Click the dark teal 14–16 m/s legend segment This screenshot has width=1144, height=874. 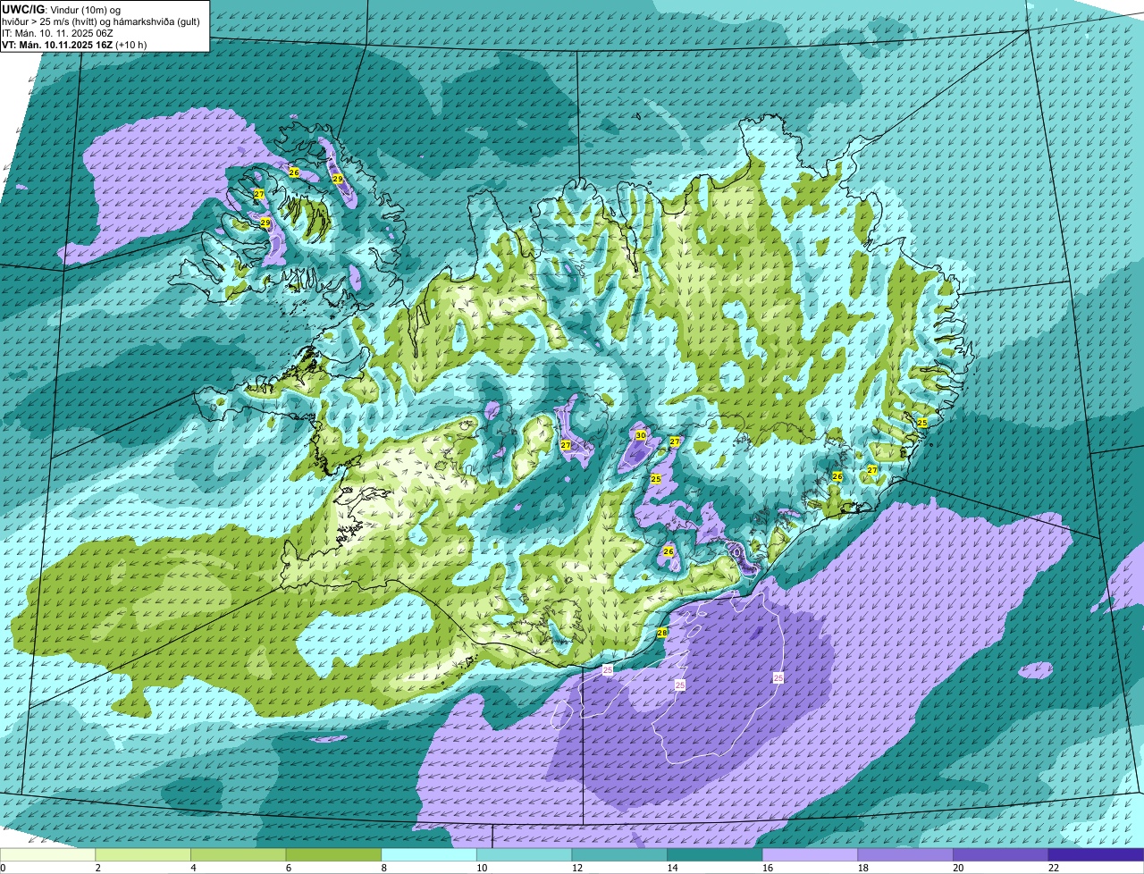tap(715, 854)
